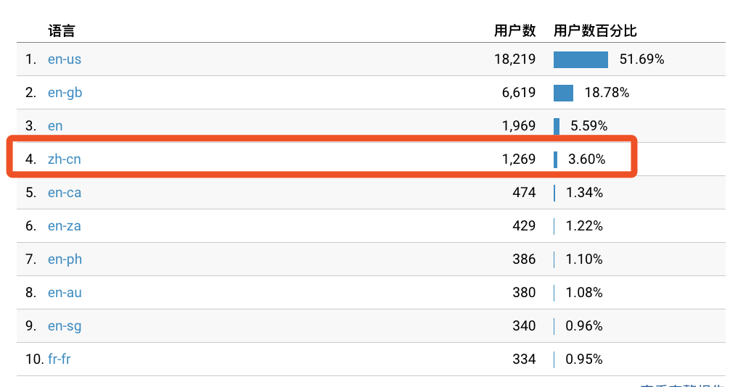Click the en-za language link
This screenshot has height=387, width=730.
click(x=65, y=226)
